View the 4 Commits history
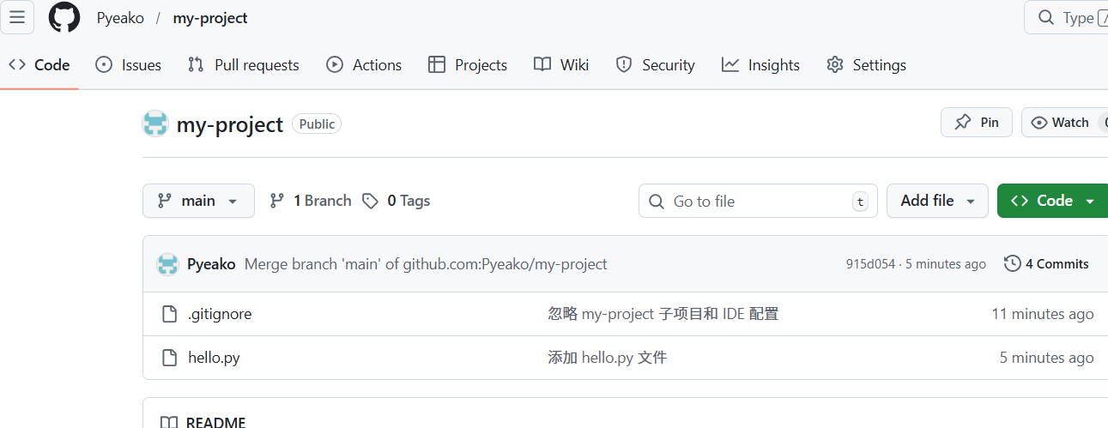The height and width of the screenshot is (428, 1108). (x=1046, y=264)
